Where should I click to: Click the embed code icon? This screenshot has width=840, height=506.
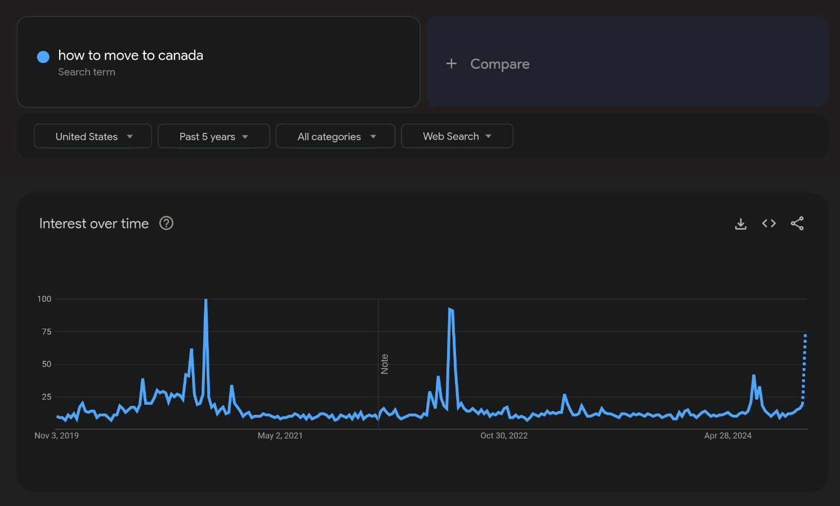(769, 223)
